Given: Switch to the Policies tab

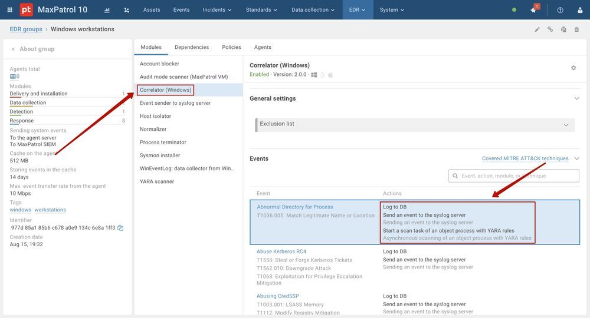Looking at the screenshot, I should pos(231,47).
